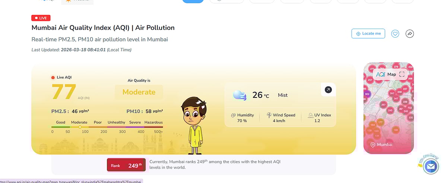Image resolution: width=447 pixels, height=183 pixels.
Task: Click the marker on the AQI scale bar
Action: (80, 127)
